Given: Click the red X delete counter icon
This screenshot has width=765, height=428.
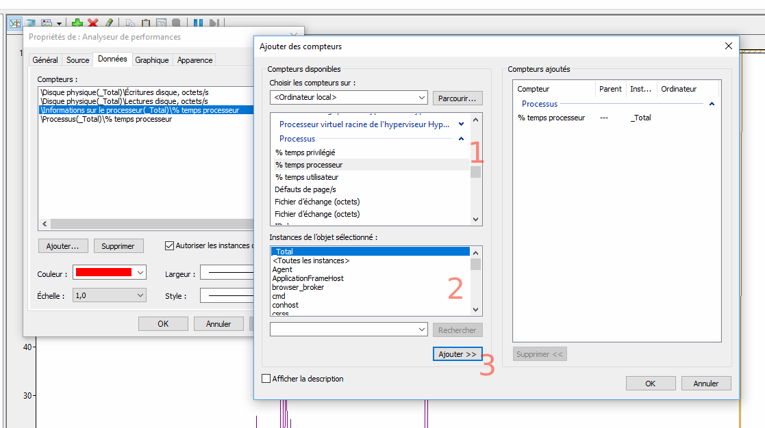Looking at the screenshot, I should [x=93, y=23].
